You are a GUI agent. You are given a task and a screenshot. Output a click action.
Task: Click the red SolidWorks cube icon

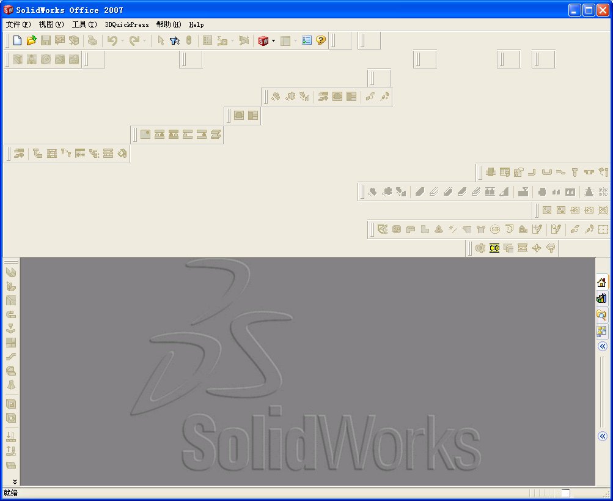(263, 40)
